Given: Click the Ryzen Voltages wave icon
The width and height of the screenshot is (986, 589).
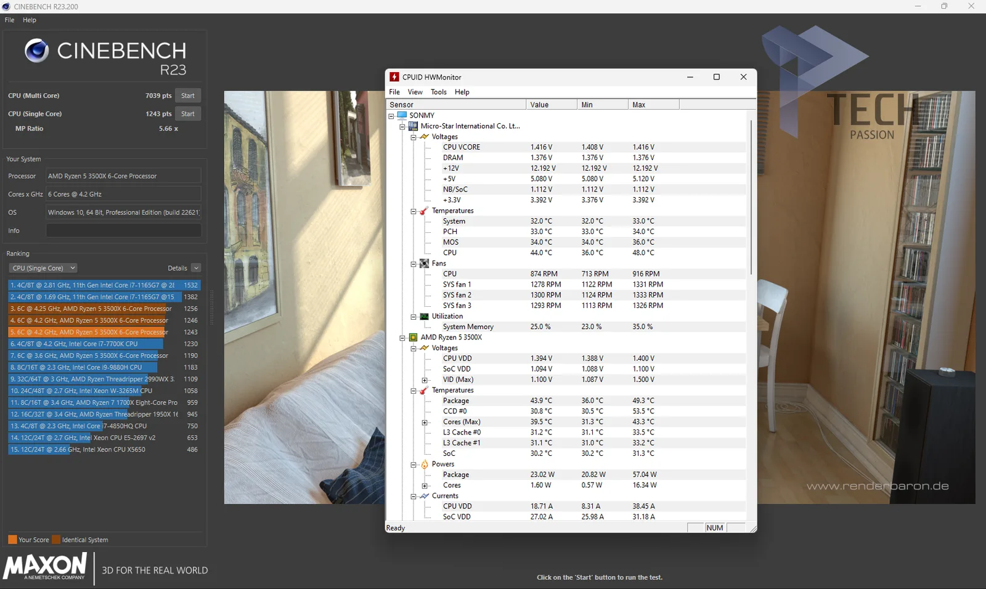Looking at the screenshot, I should (424, 348).
